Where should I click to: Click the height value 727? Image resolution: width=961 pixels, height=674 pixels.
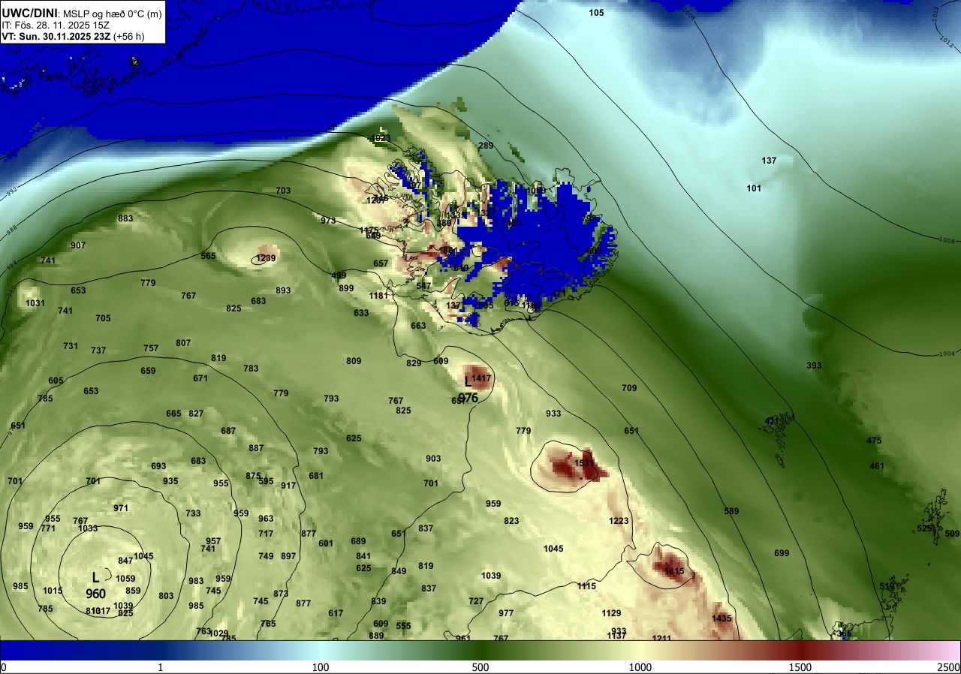476,601
